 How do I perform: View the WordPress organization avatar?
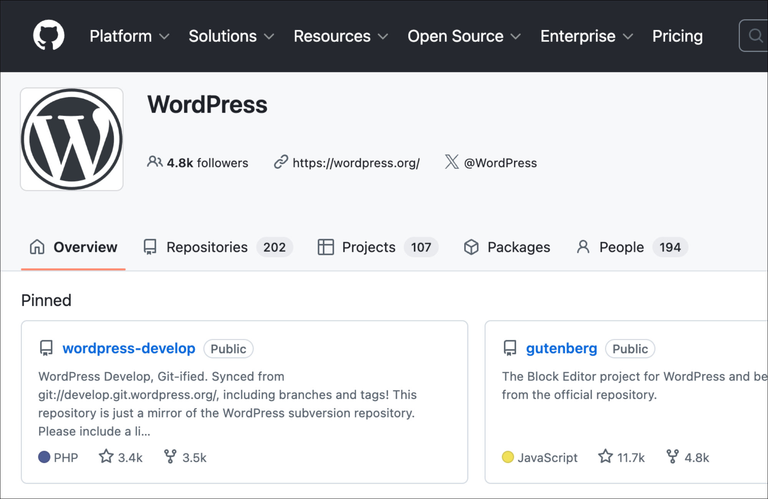tap(72, 139)
